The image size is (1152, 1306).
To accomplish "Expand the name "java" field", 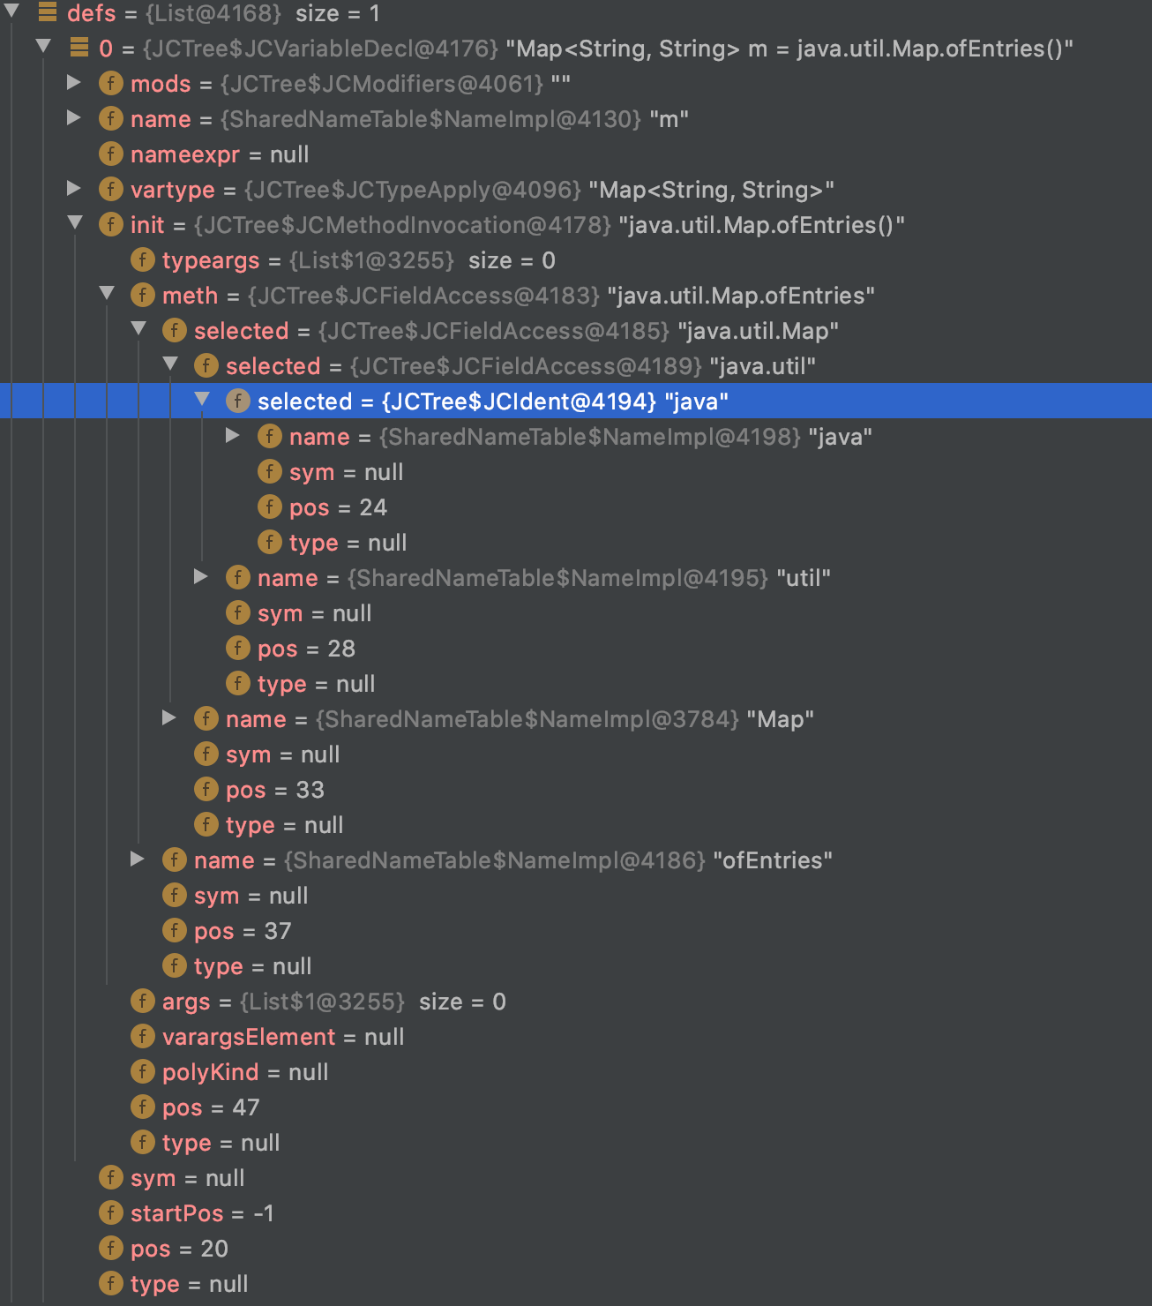I will pyautogui.click(x=234, y=435).
